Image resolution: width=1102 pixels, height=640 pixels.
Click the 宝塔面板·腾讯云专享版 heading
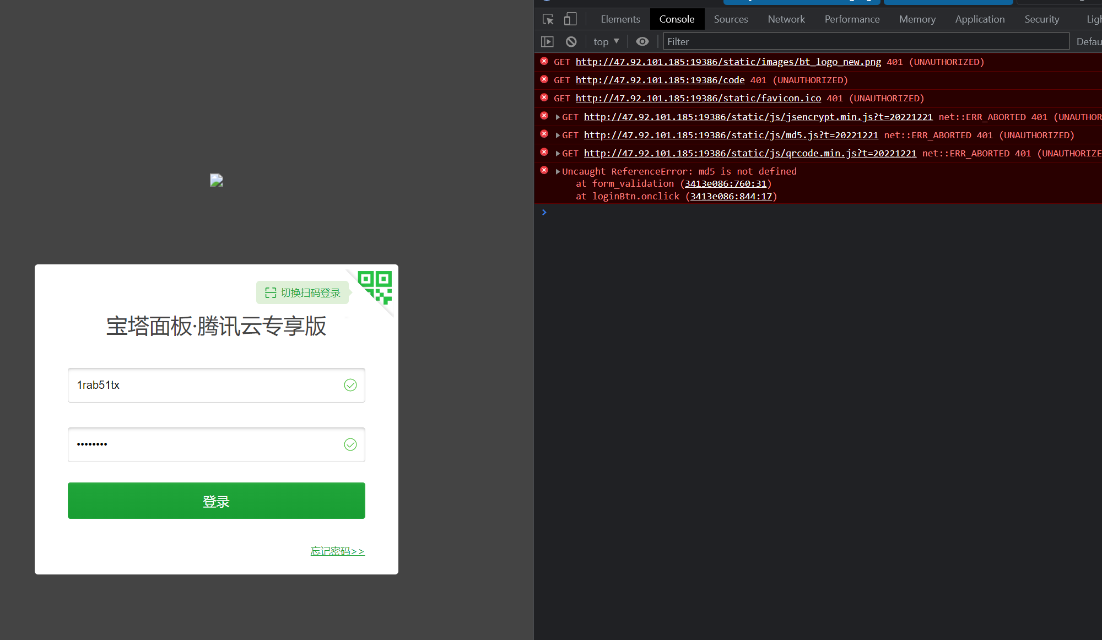pyautogui.click(x=216, y=326)
